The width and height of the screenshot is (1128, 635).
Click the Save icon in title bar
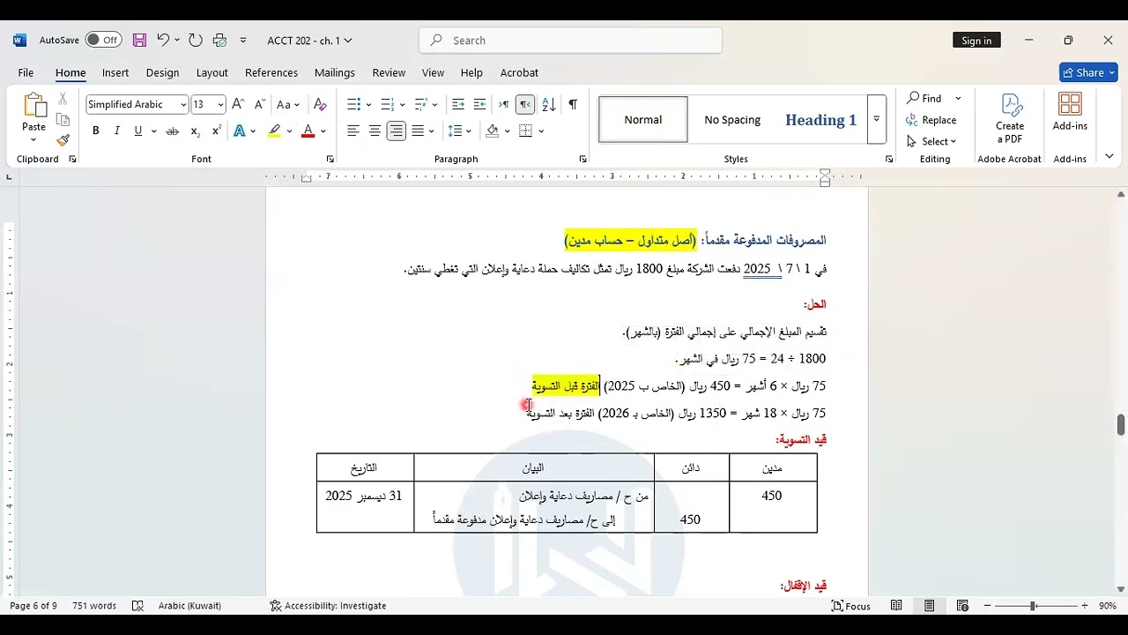(x=139, y=40)
